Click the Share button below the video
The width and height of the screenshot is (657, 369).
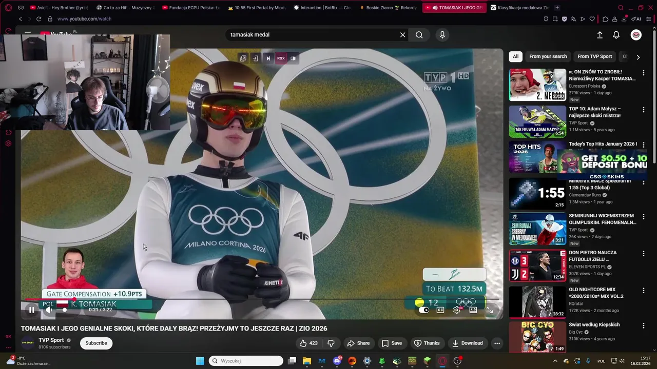click(358, 343)
